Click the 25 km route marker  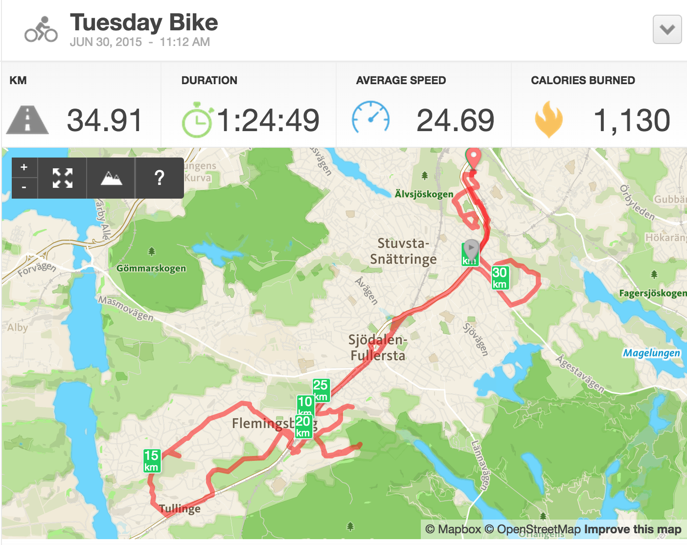pyautogui.click(x=321, y=390)
